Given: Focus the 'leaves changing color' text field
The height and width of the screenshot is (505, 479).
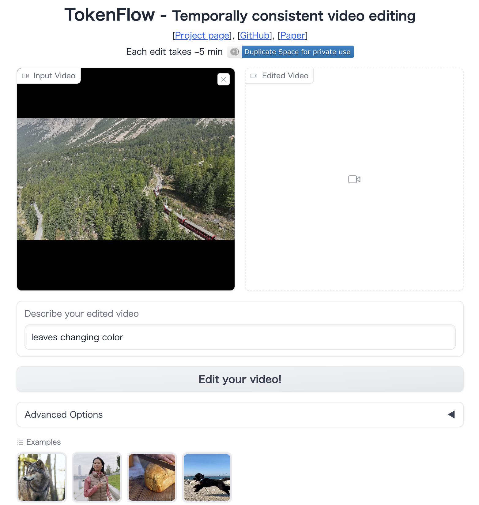Looking at the screenshot, I should 240,337.
